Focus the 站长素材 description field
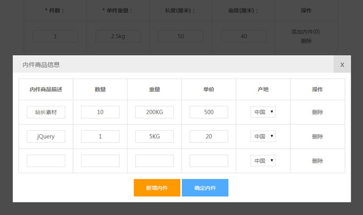The width and height of the screenshot is (363, 215). click(46, 112)
